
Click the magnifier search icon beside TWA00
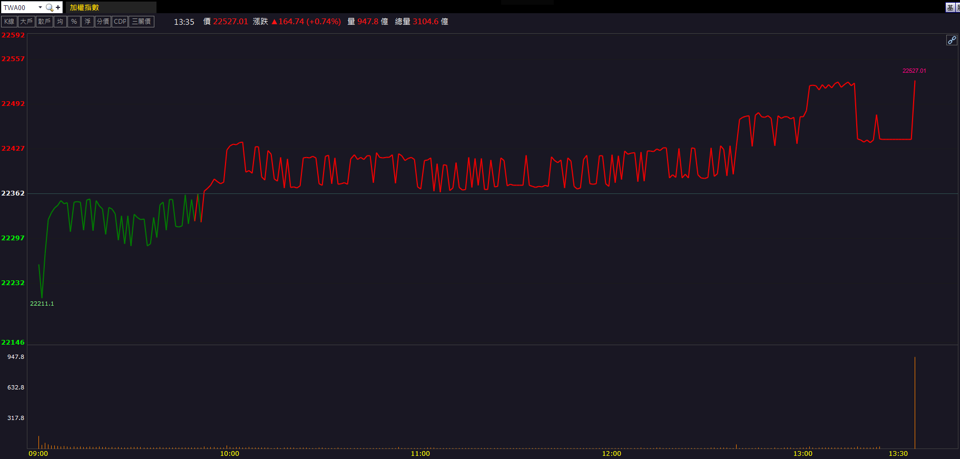pyautogui.click(x=49, y=7)
